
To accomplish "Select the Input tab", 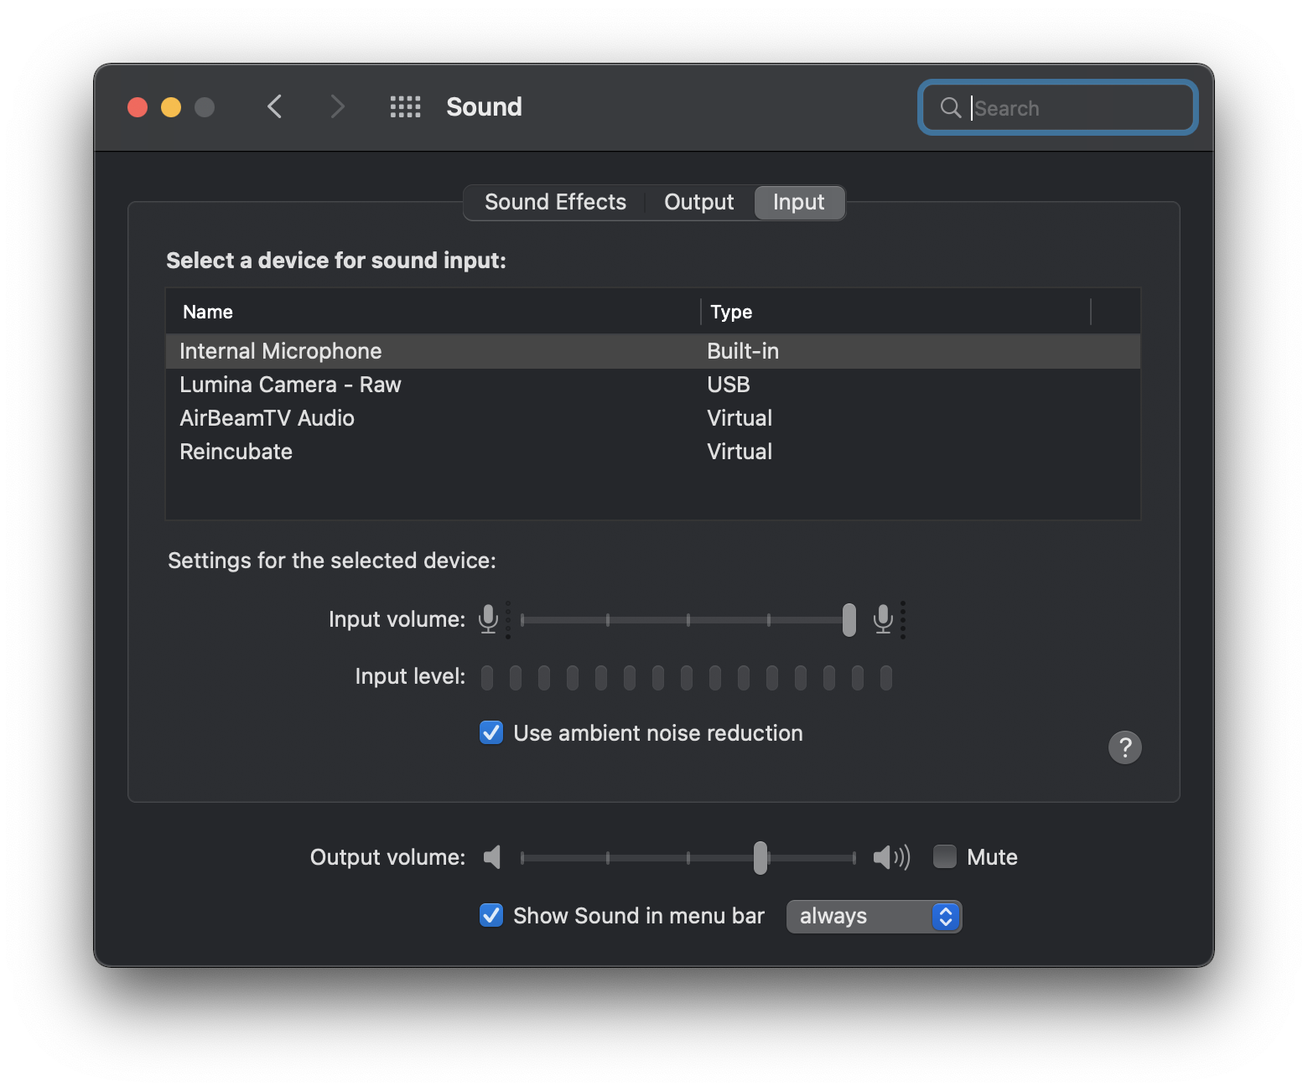I will (x=799, y=202).
